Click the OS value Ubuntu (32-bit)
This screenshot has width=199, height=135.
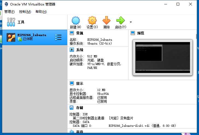[x=99, y=43]
